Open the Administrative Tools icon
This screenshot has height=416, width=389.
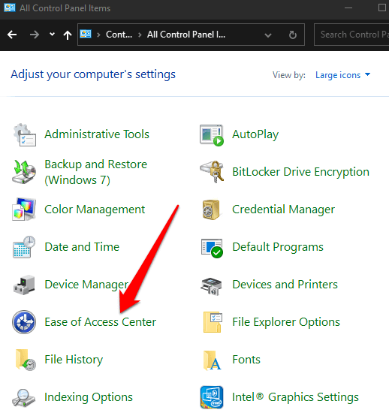(x=25, y=134)
